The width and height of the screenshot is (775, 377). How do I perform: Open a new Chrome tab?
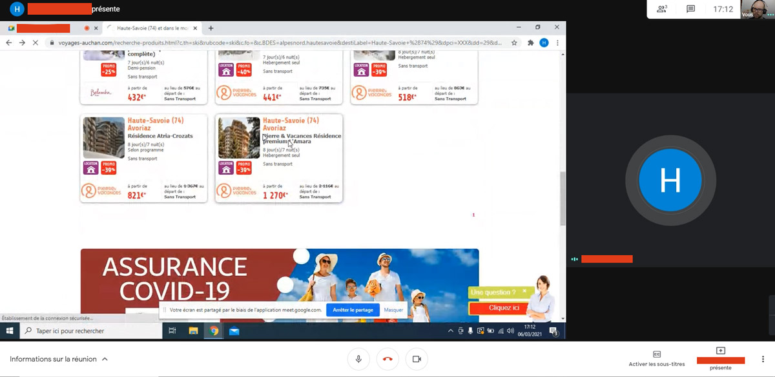click(x=211, y=28)
